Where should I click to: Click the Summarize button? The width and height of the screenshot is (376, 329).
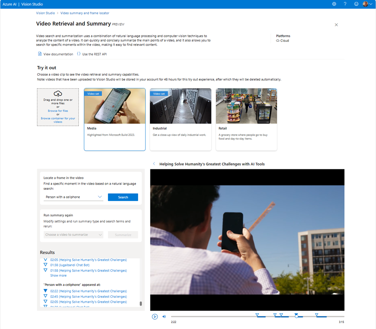coord(123,235)
